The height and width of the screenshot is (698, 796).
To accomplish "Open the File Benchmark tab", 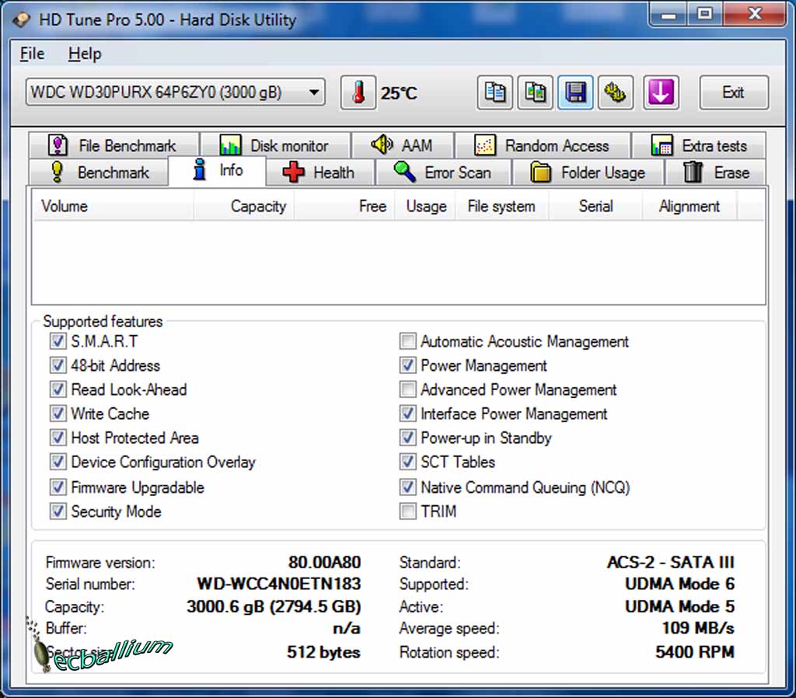I will click(113, 145).
